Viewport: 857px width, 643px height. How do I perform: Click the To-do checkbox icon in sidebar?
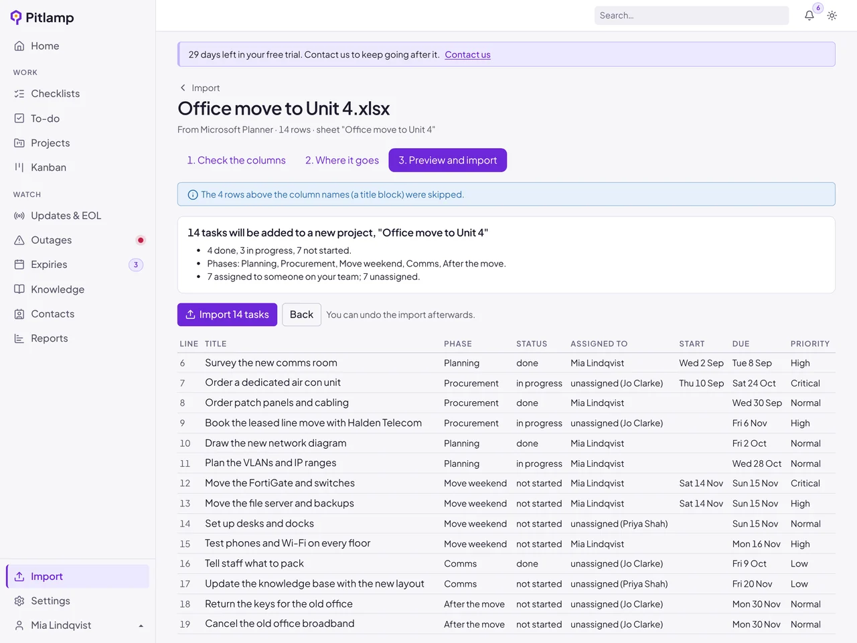[19, 118]
